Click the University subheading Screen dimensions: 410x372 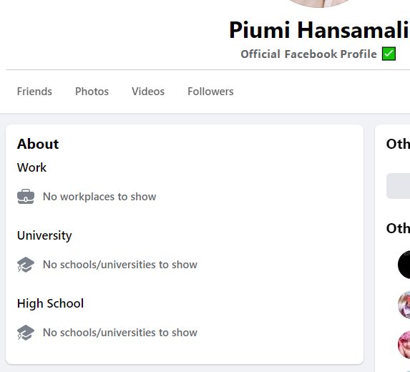pos(44,235)
